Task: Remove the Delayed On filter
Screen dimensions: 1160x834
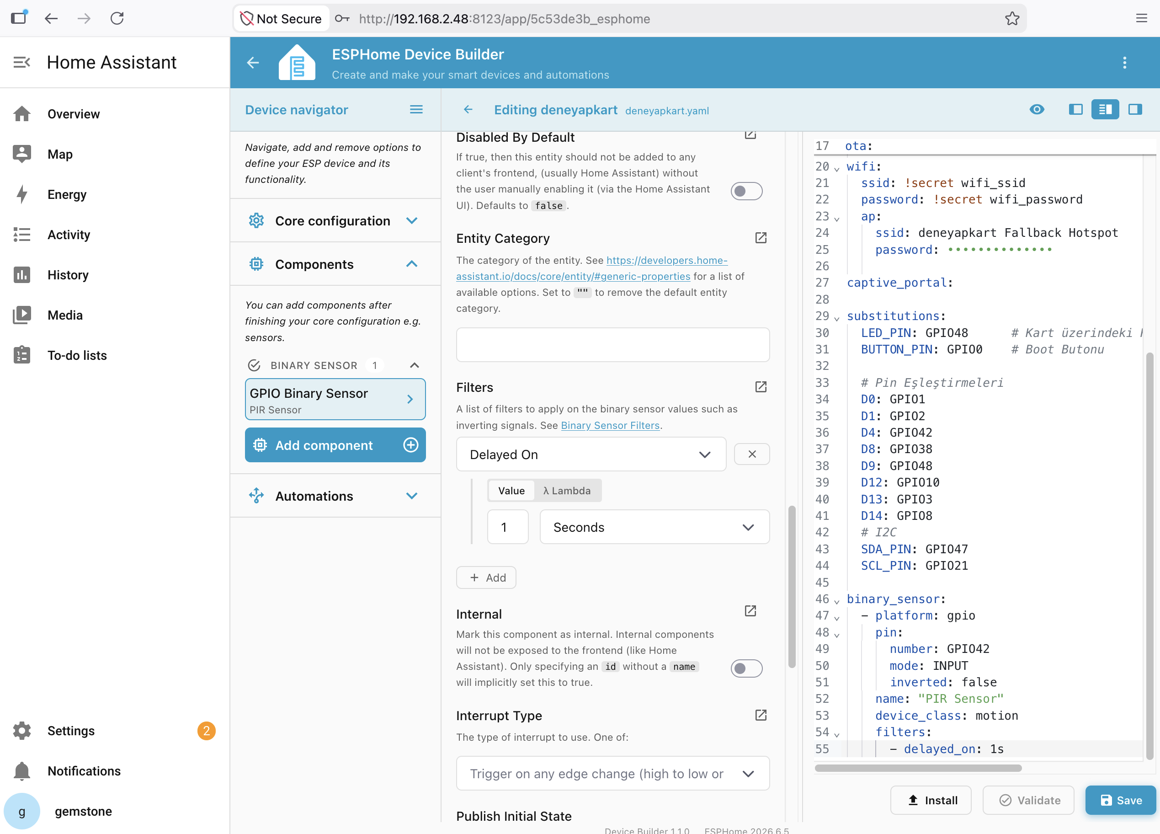Action: [752, 454]
